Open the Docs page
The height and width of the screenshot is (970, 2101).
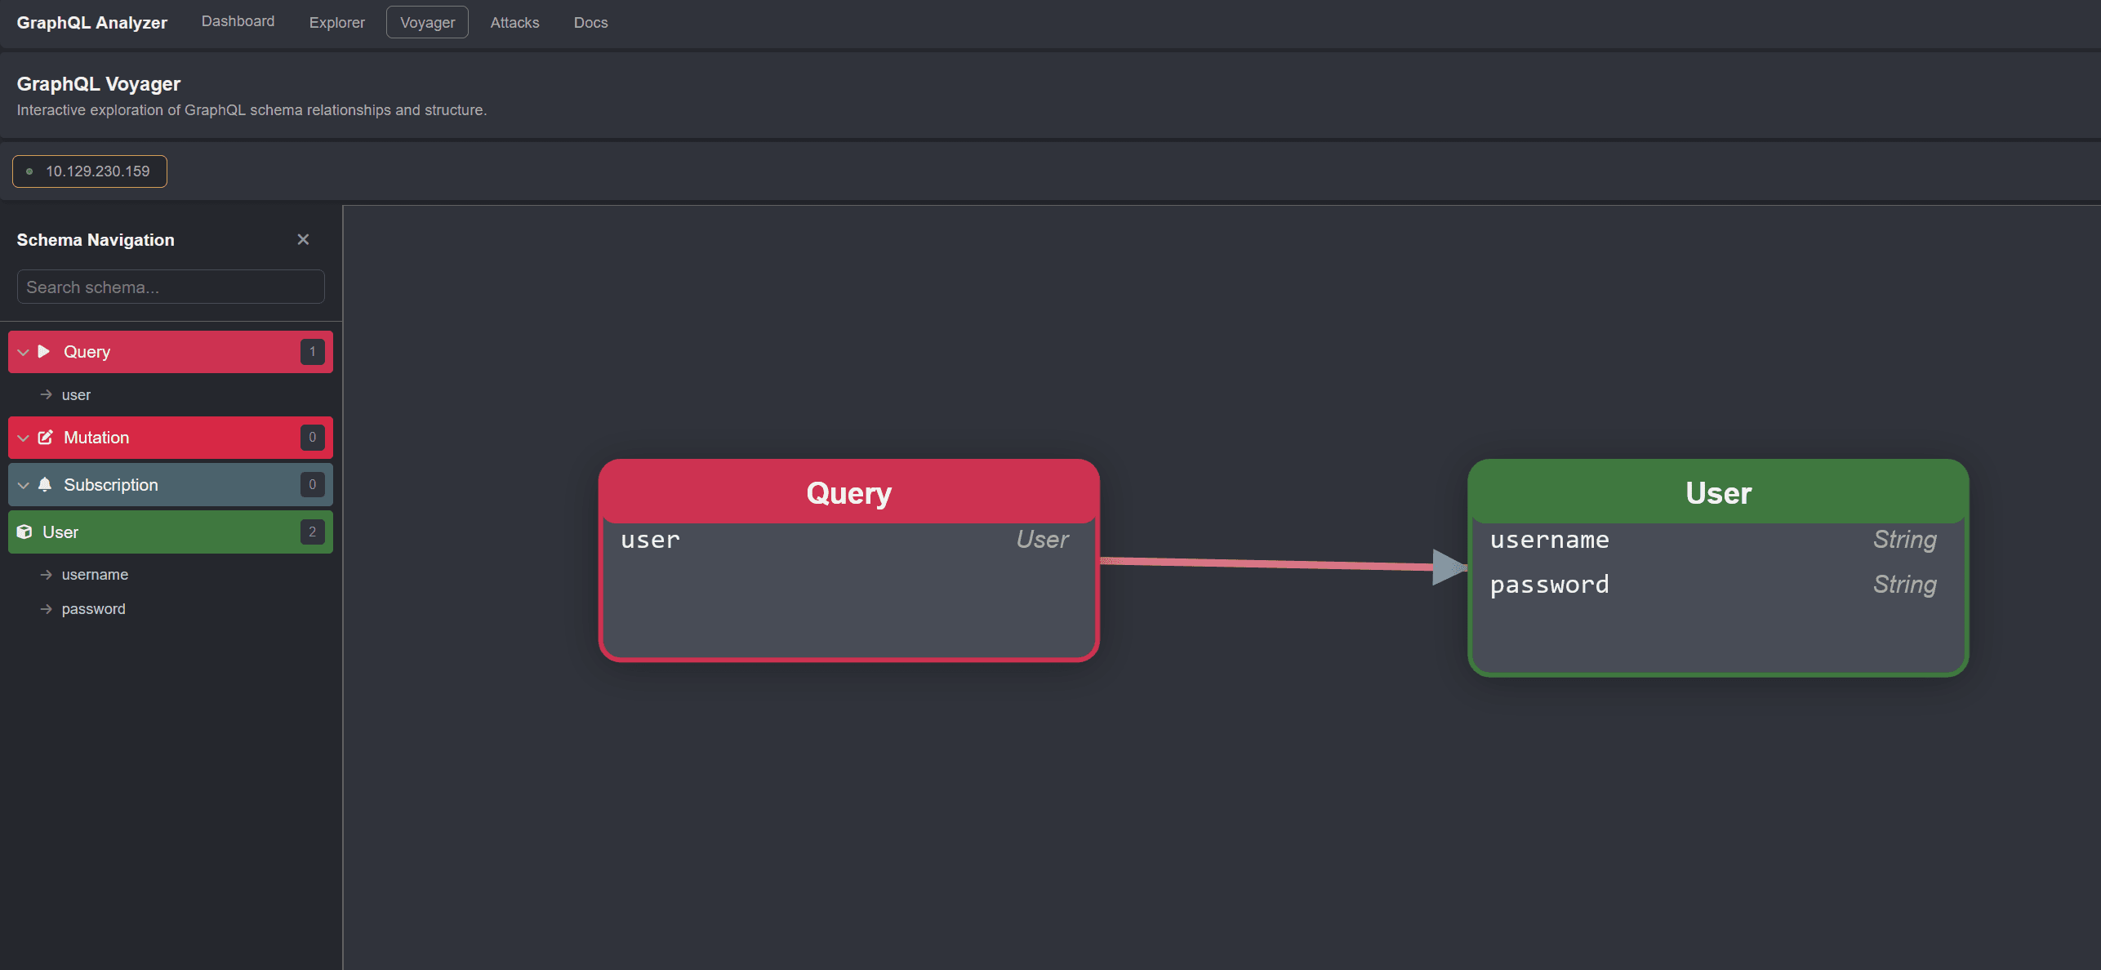[590, 22]
